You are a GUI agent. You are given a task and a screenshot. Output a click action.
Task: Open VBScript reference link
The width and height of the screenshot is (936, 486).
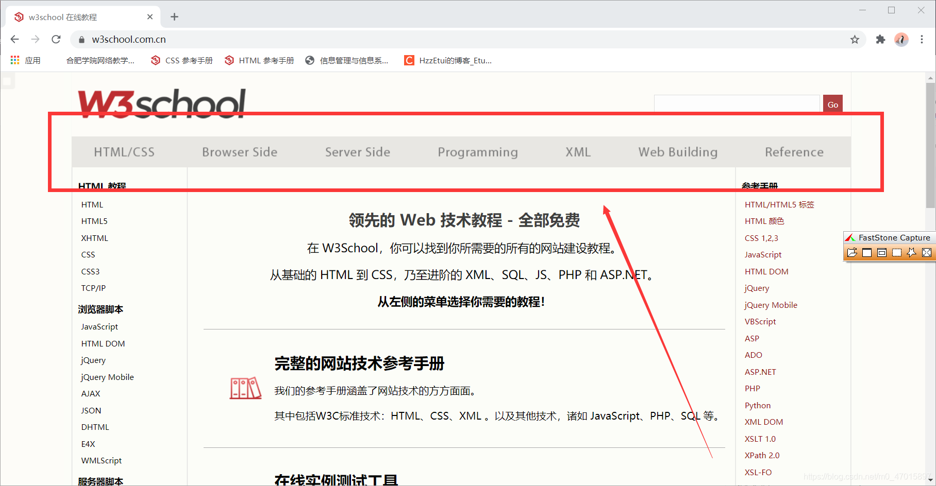760,322
